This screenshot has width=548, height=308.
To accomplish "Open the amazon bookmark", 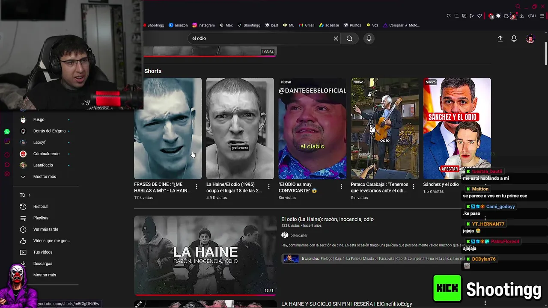I will pyautogui.click(x=178, y=25).
